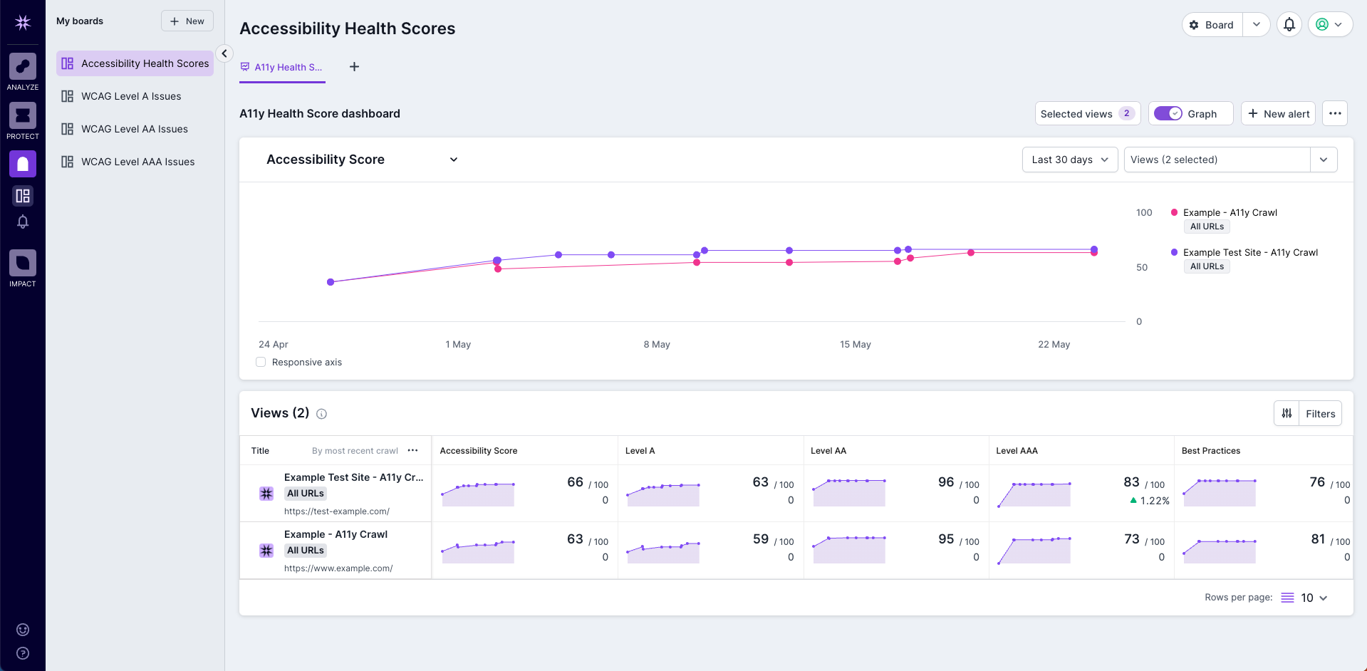The height and width of the screenshot is (671, 1367).
Task: Select the alerts bell icon in the sidebar
Action: 22,222
